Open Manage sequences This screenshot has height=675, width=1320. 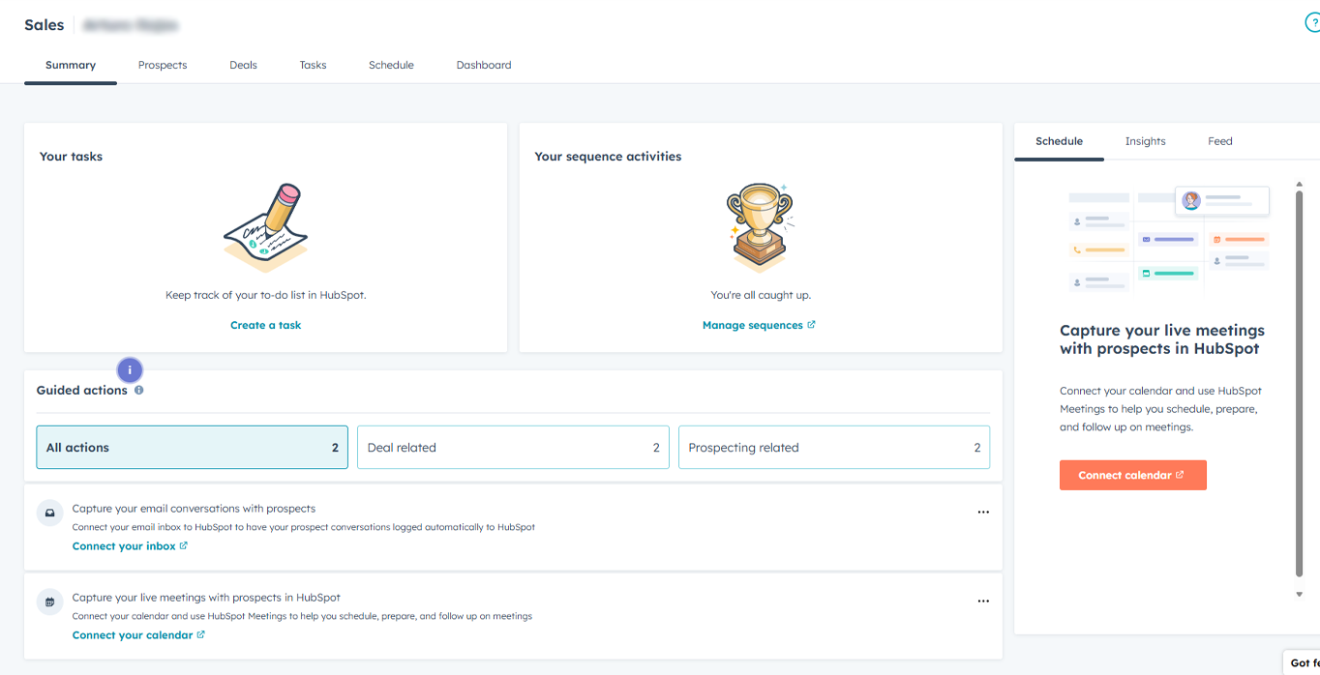(x=754, y=324)
